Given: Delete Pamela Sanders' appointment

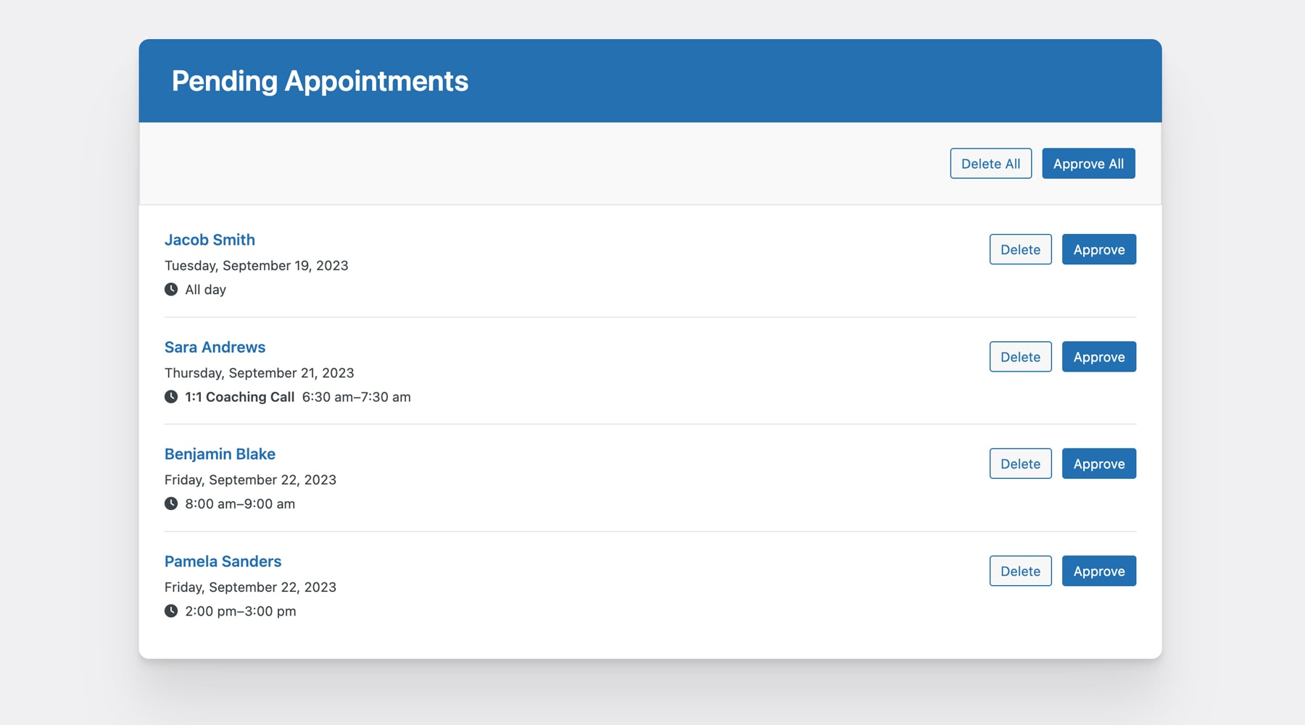Looking at the screenshot, I should (x=1020, y=570).
